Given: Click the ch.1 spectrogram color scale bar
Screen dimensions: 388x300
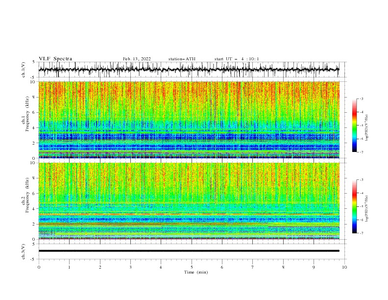Looking at the screenshot, I should point(354,125).
